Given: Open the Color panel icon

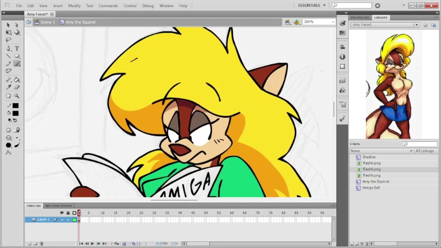Looking at the screenshot, I should click(342, 23).
